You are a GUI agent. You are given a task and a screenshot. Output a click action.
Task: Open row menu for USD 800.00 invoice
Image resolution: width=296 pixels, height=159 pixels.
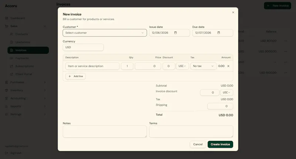pos(286,41)
